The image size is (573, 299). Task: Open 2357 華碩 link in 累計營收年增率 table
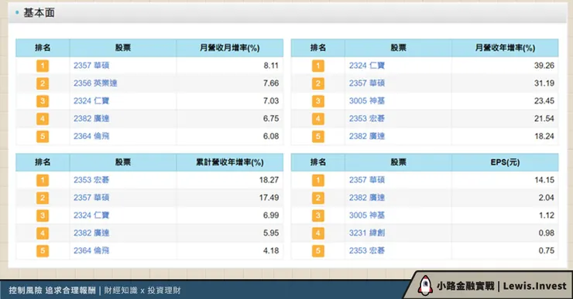pos(91,198)
